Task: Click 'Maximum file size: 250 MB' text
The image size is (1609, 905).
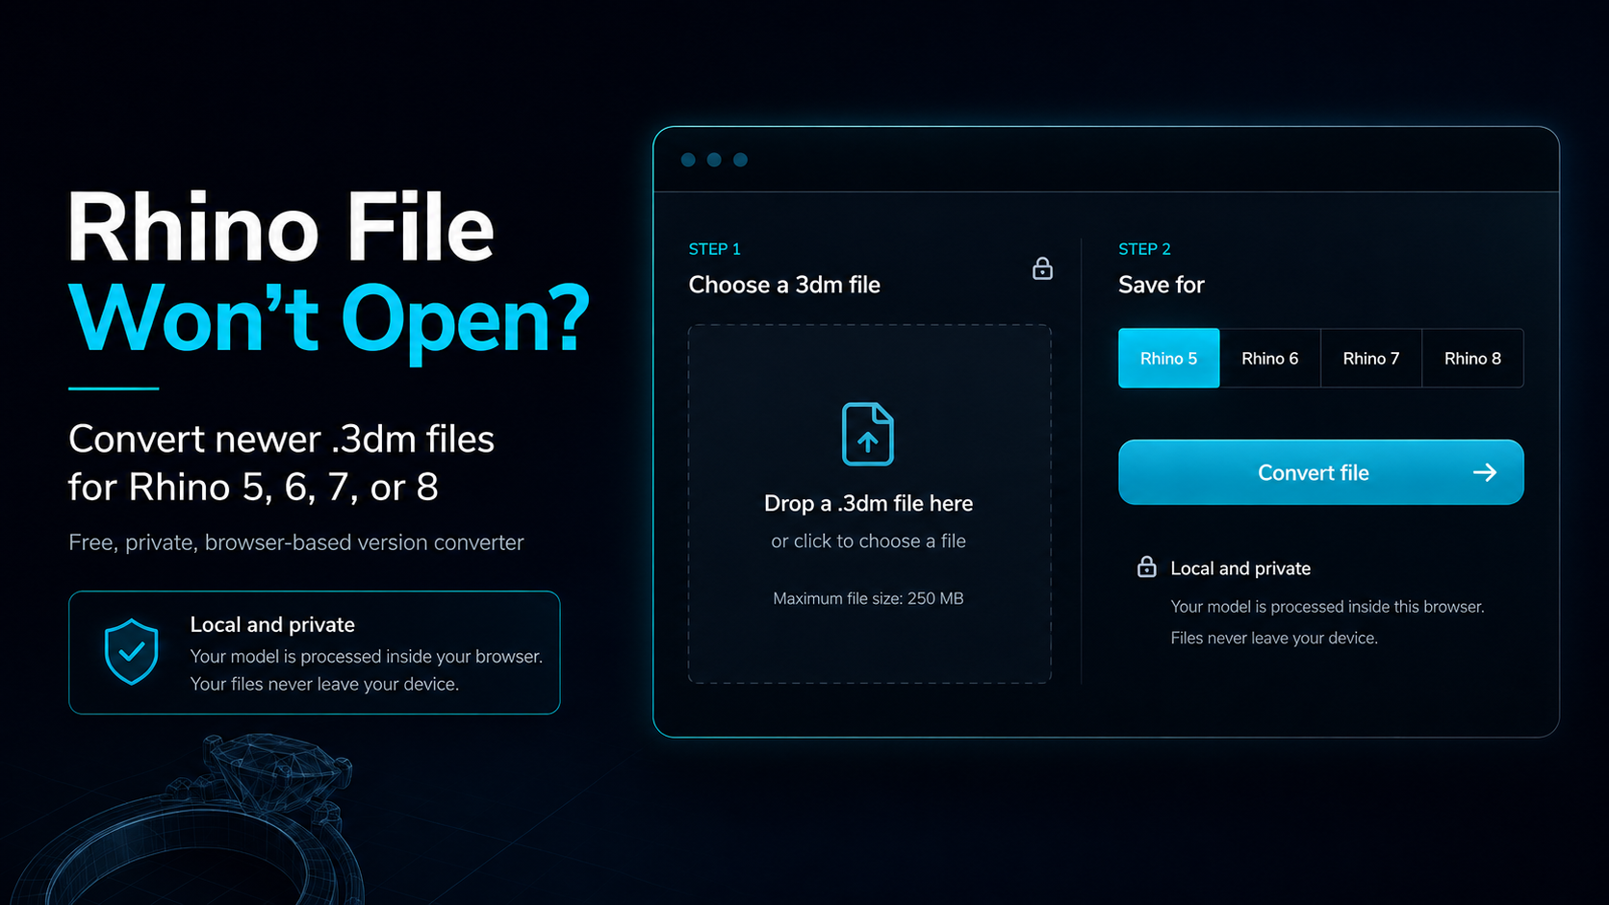Action: [868, 598]
